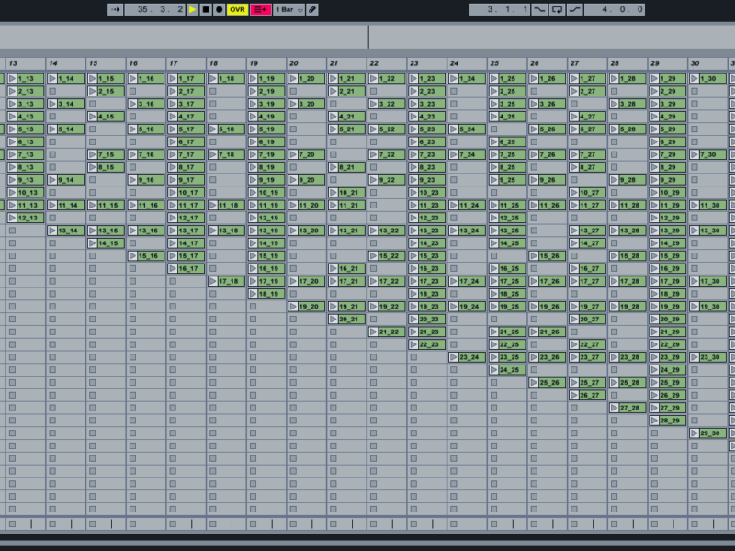Toggle the Draw Mode pencil icon
This screenshot has height=551, width=735.
point(312,9)
